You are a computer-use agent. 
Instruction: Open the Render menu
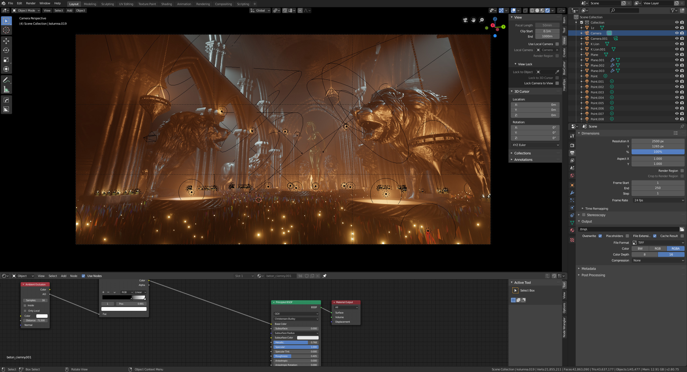31,3
